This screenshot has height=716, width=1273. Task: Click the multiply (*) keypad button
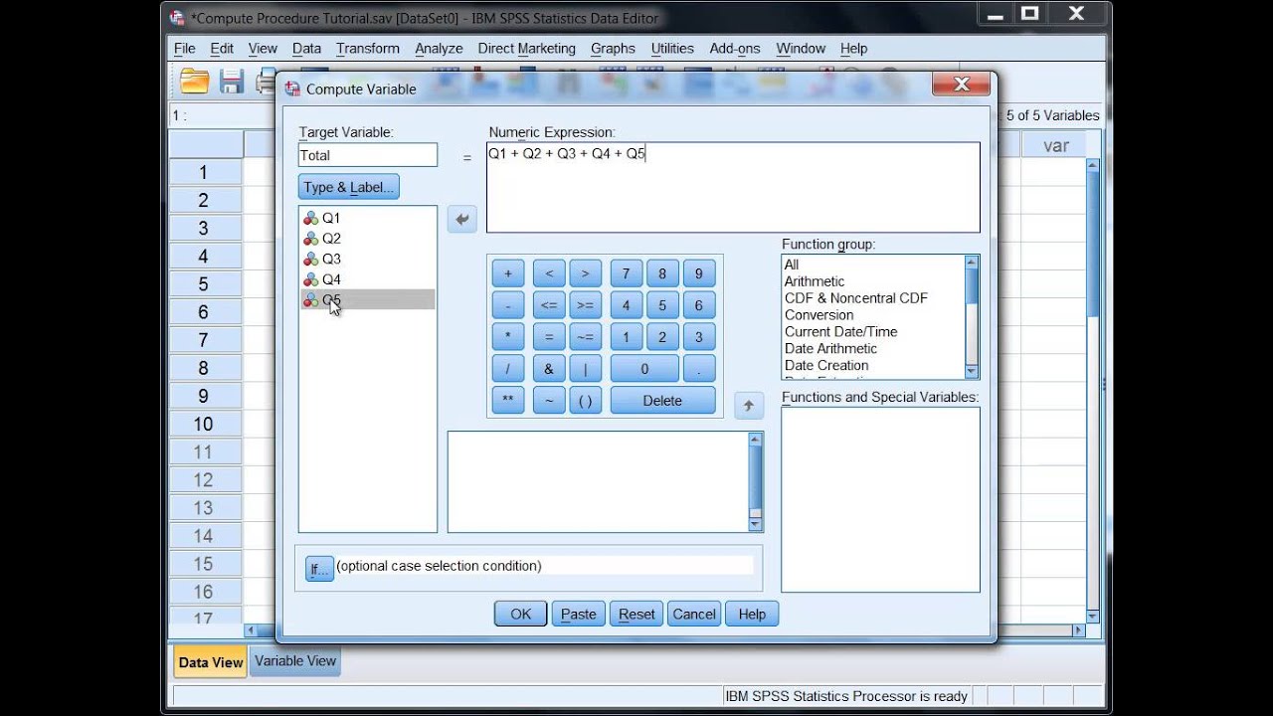[508, 337]
